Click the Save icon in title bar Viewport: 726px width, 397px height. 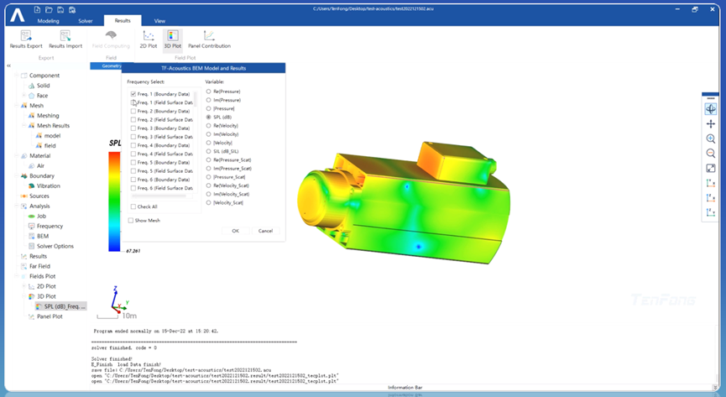[x=60, y=9]
